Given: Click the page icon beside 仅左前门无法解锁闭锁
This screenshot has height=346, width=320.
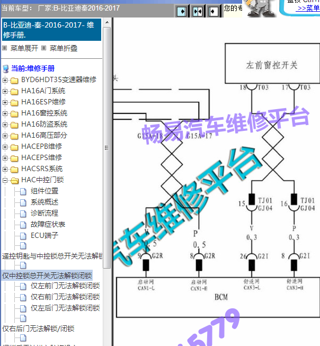Looking at the screenshot, I should [23, 286].
